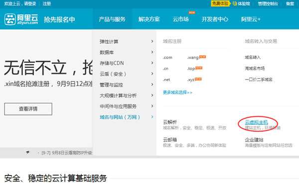Expand the 管理与监控 submenu arrow

coord(152,85)
